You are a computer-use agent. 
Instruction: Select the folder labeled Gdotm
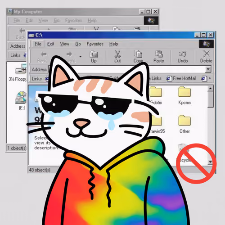(156, 95)
